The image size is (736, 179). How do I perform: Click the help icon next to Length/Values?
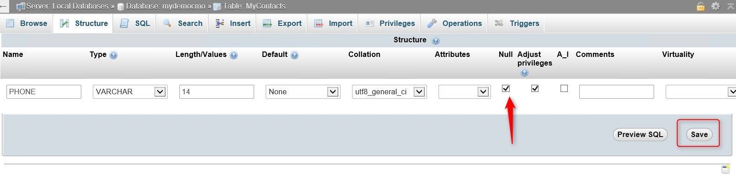(234, 56)
